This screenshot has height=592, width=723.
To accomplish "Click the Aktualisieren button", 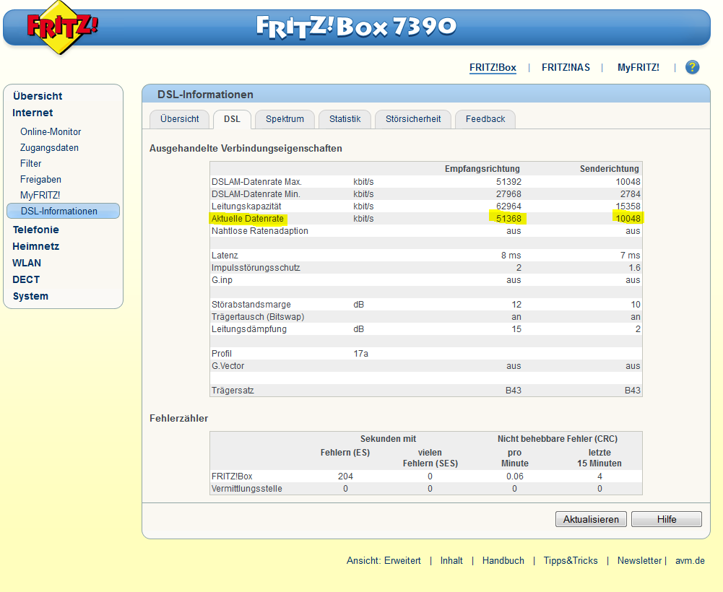I will pos(591,519).
